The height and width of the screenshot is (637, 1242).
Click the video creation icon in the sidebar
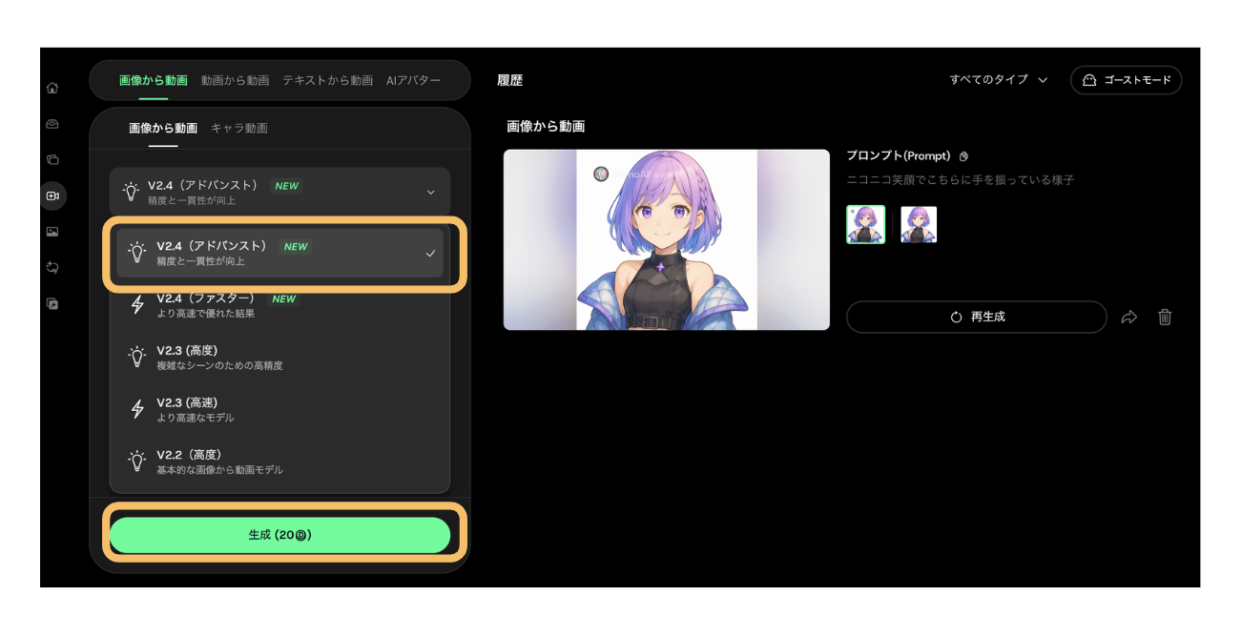click(x=52, y=195)
